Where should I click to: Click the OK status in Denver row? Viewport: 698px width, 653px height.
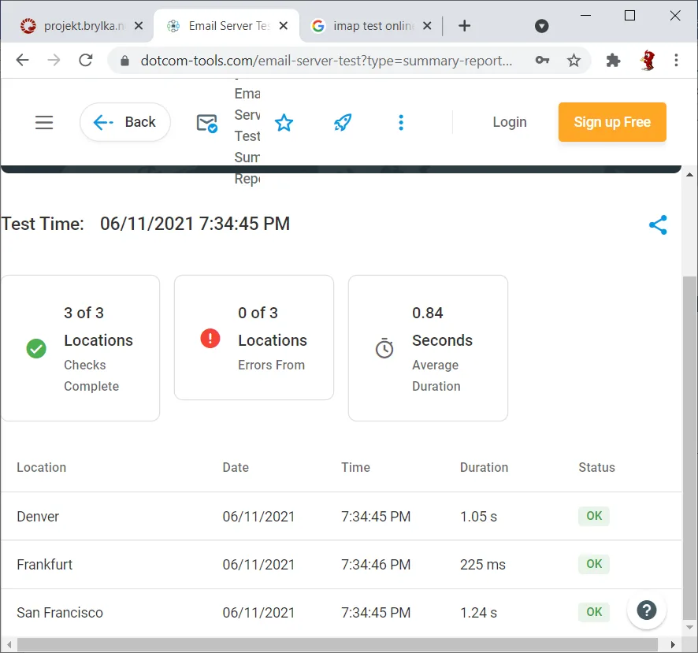click(x=594, y=516)
